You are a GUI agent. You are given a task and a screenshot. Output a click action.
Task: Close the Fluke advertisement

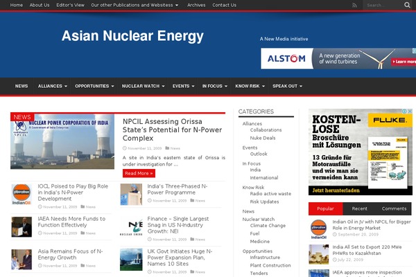(410, 111)
